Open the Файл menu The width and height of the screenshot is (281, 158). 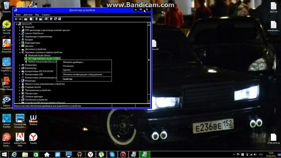click(18, 14)
